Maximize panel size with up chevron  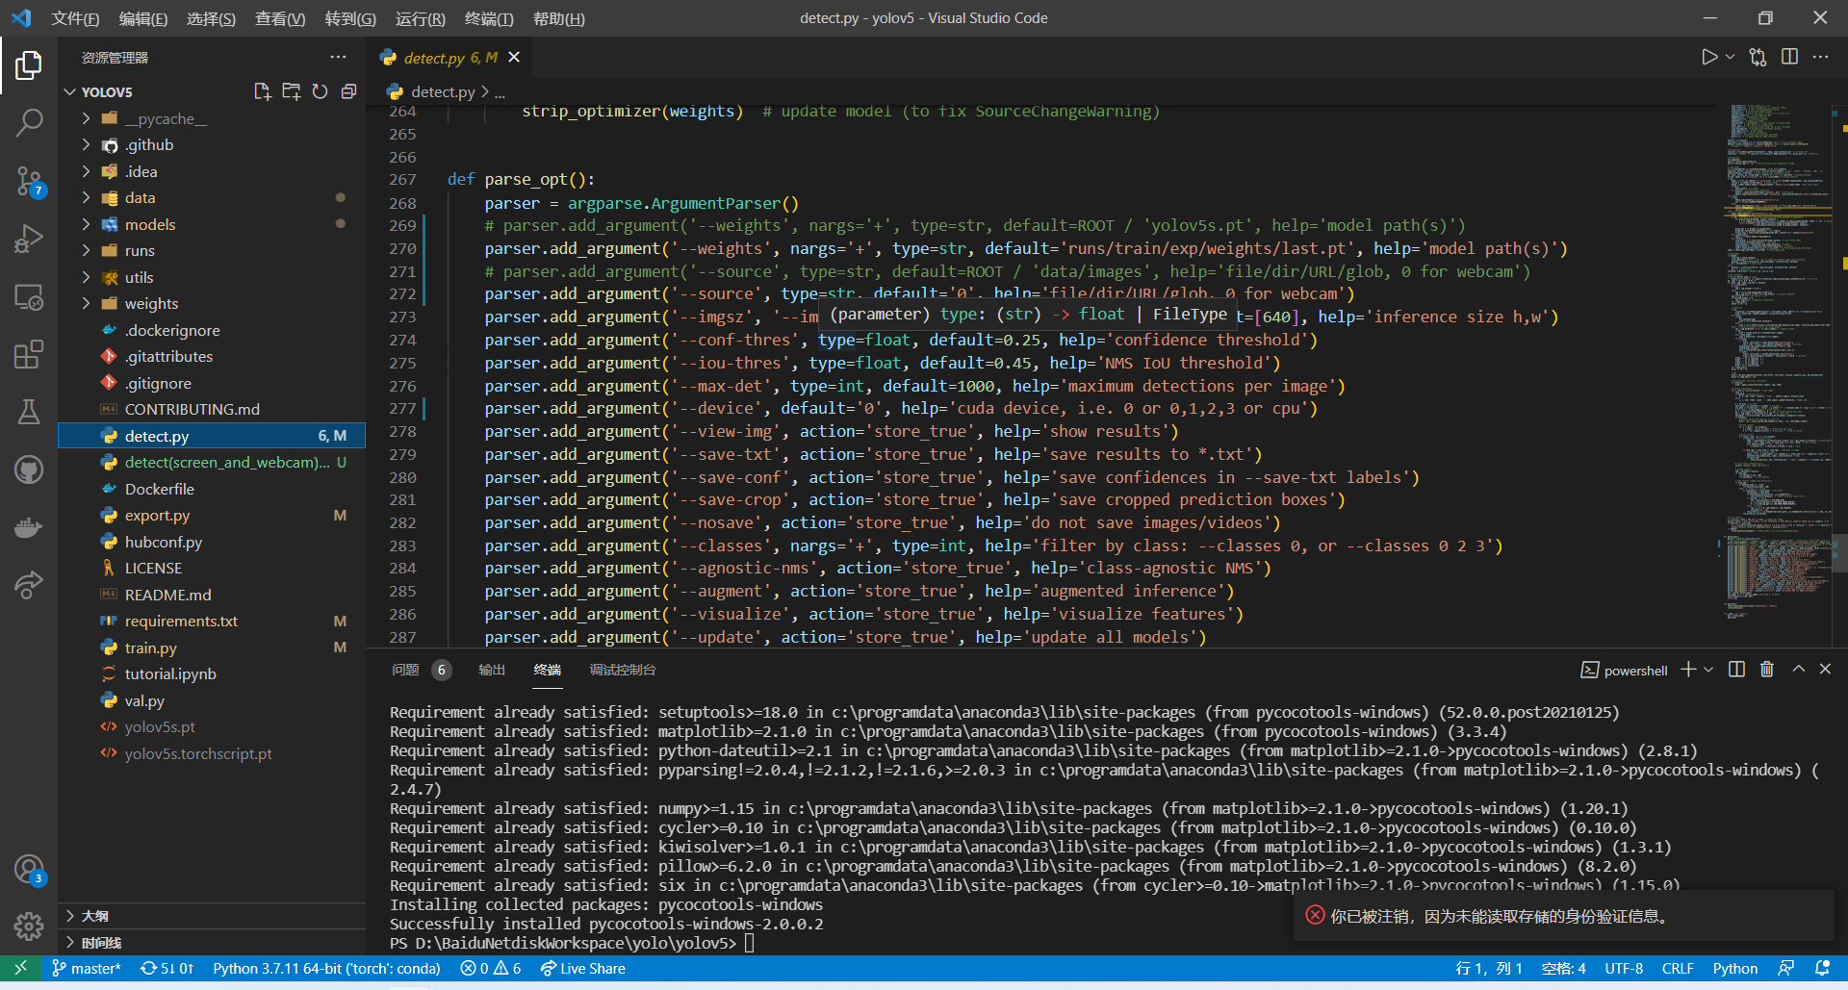point(1798,670)
